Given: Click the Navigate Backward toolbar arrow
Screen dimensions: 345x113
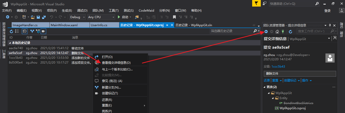Looking at the screenshot, I should [7, 17].
